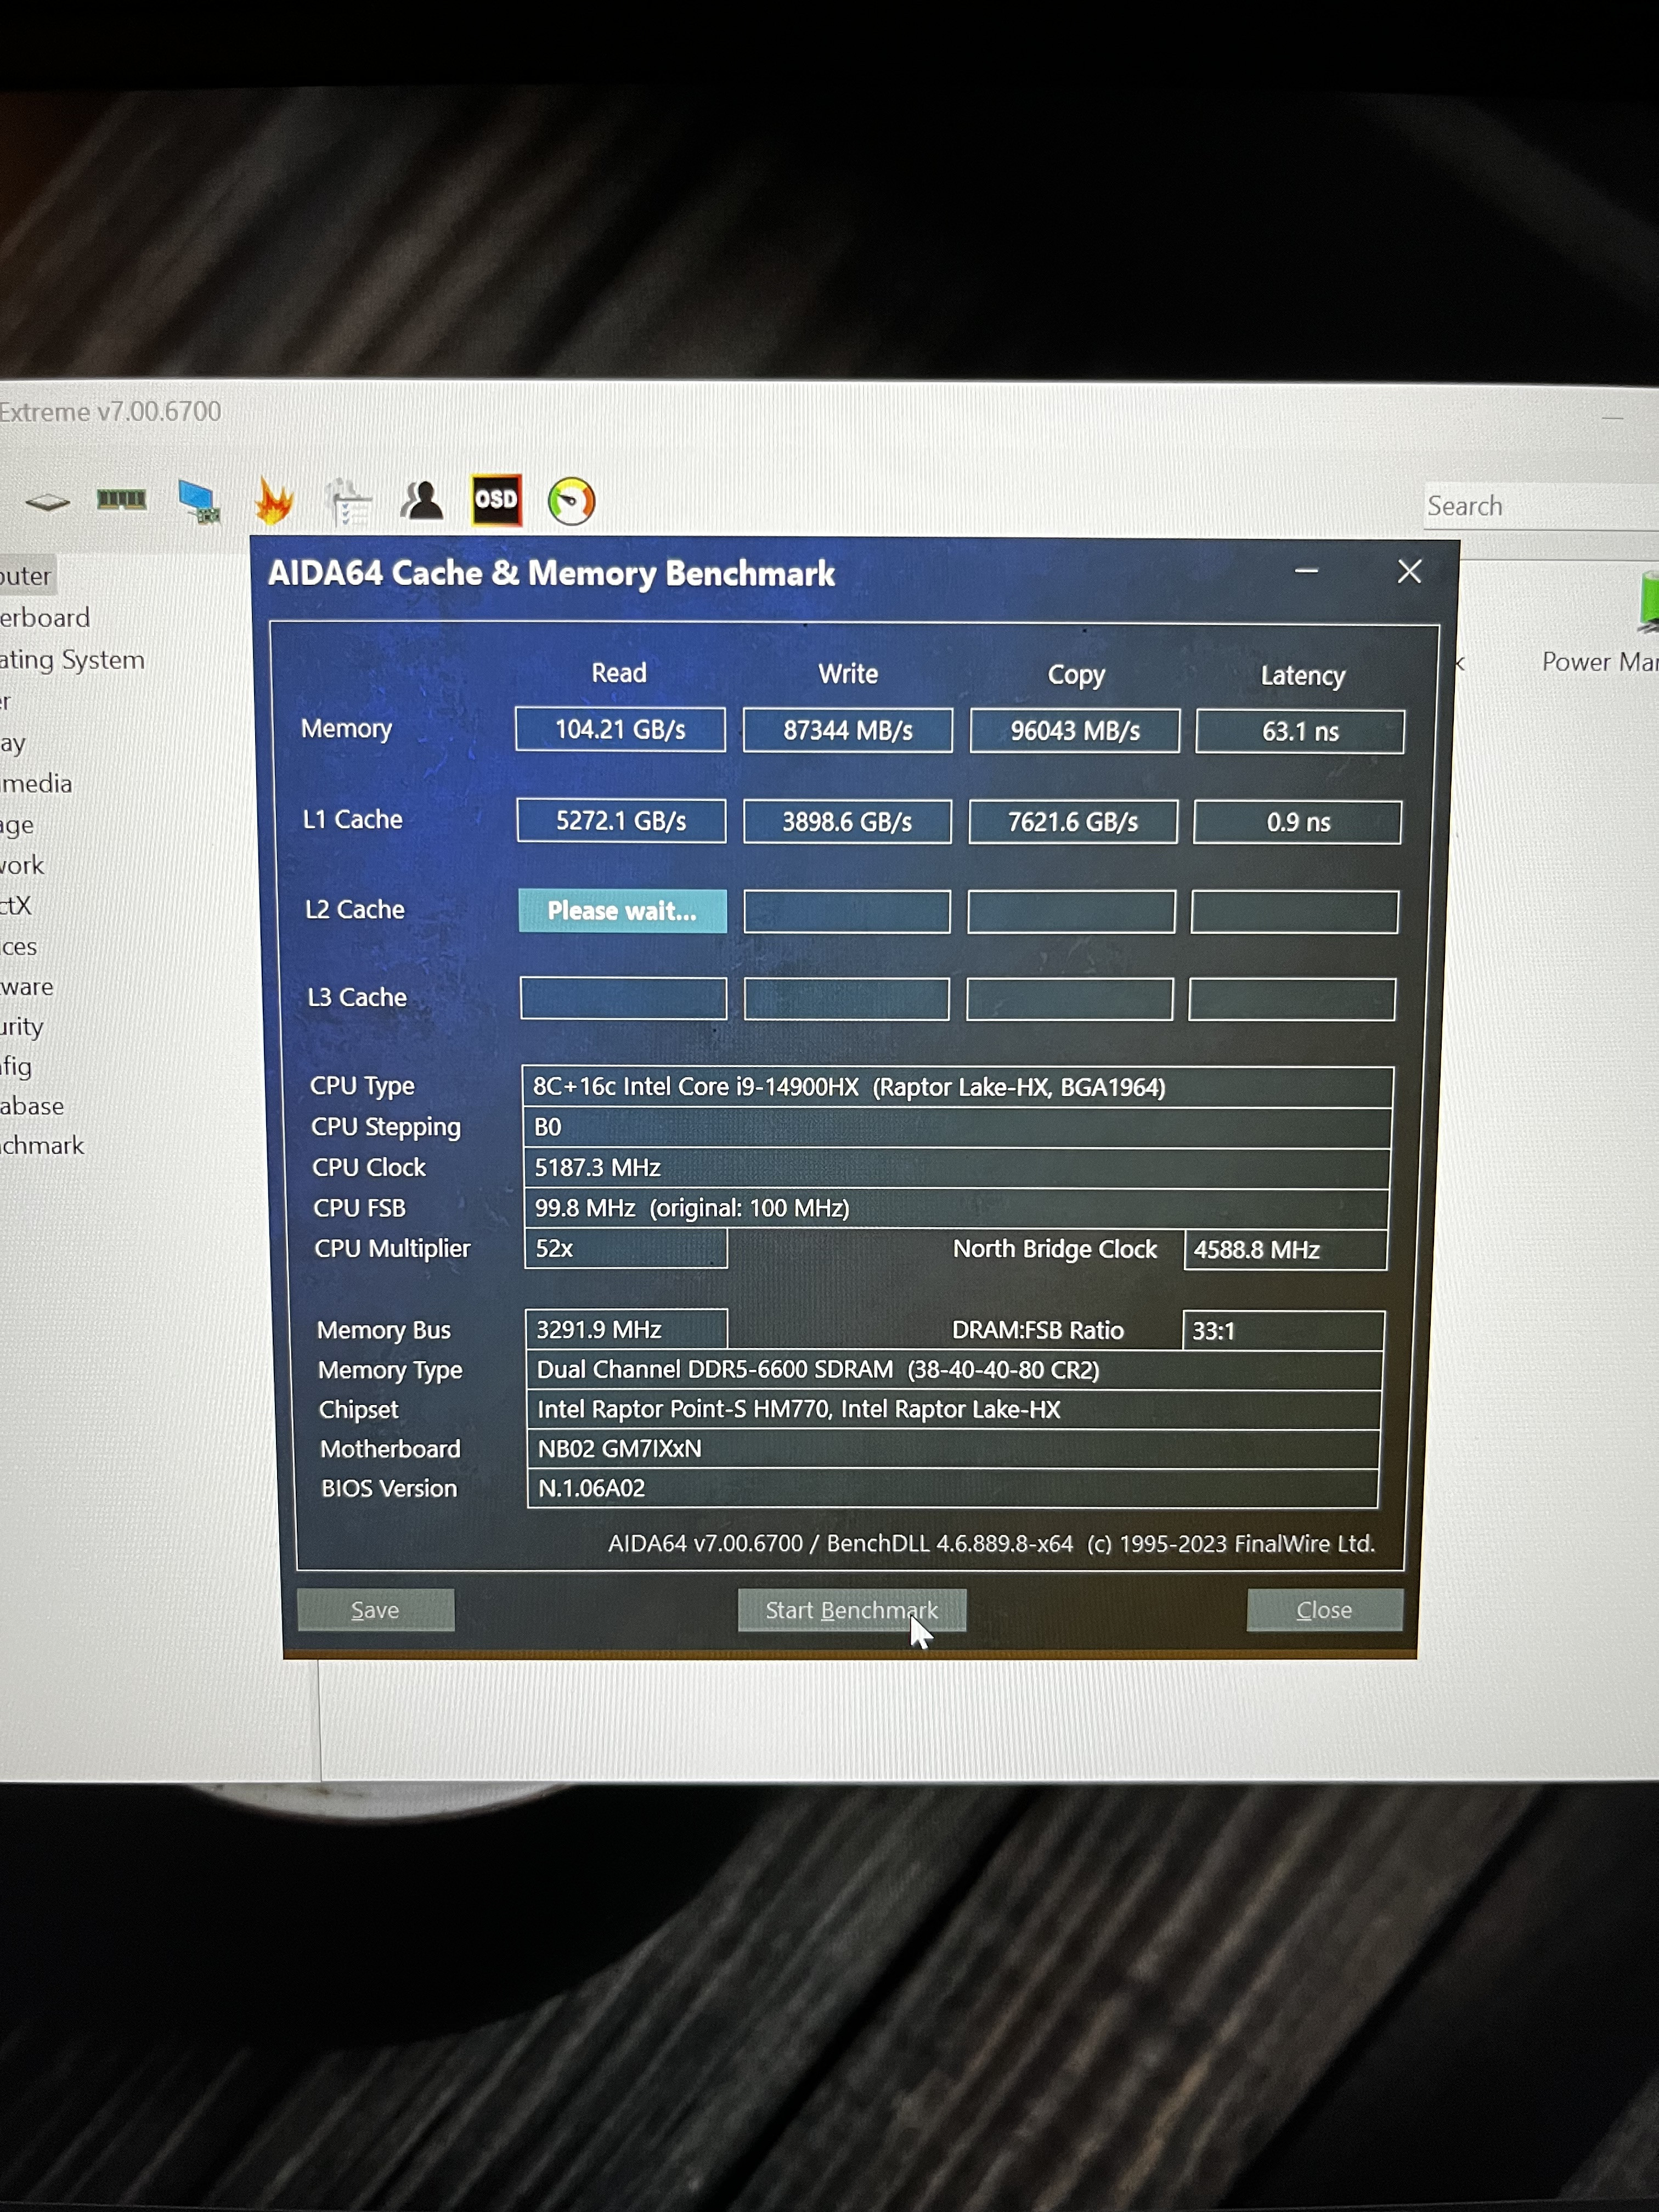Click Memory Type DDR5-6600 SDRAM field
The height and width of the screenshot is (2212, 1659).
tap(955, 1370)
